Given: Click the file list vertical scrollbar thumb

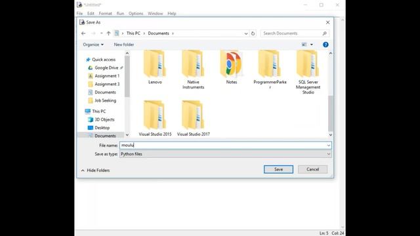Looking at the screenshot, I should [x=331, y=113].
